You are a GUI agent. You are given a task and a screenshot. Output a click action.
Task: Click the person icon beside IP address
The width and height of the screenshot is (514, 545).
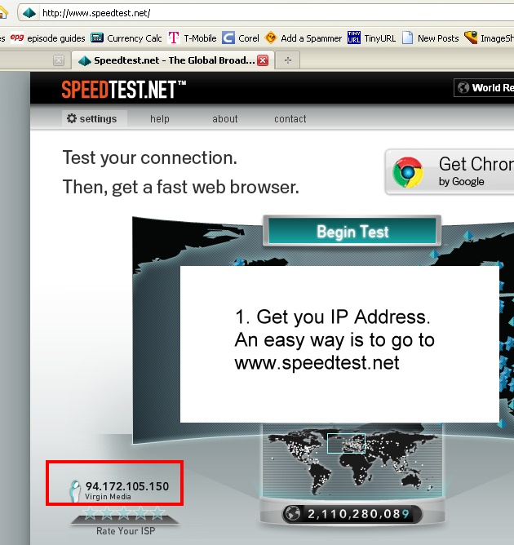coord(75,491)
